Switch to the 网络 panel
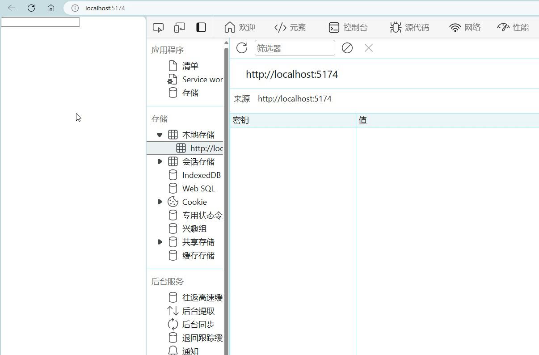The image size is (539, 355). pyautogui.click(x=465, y=27)
